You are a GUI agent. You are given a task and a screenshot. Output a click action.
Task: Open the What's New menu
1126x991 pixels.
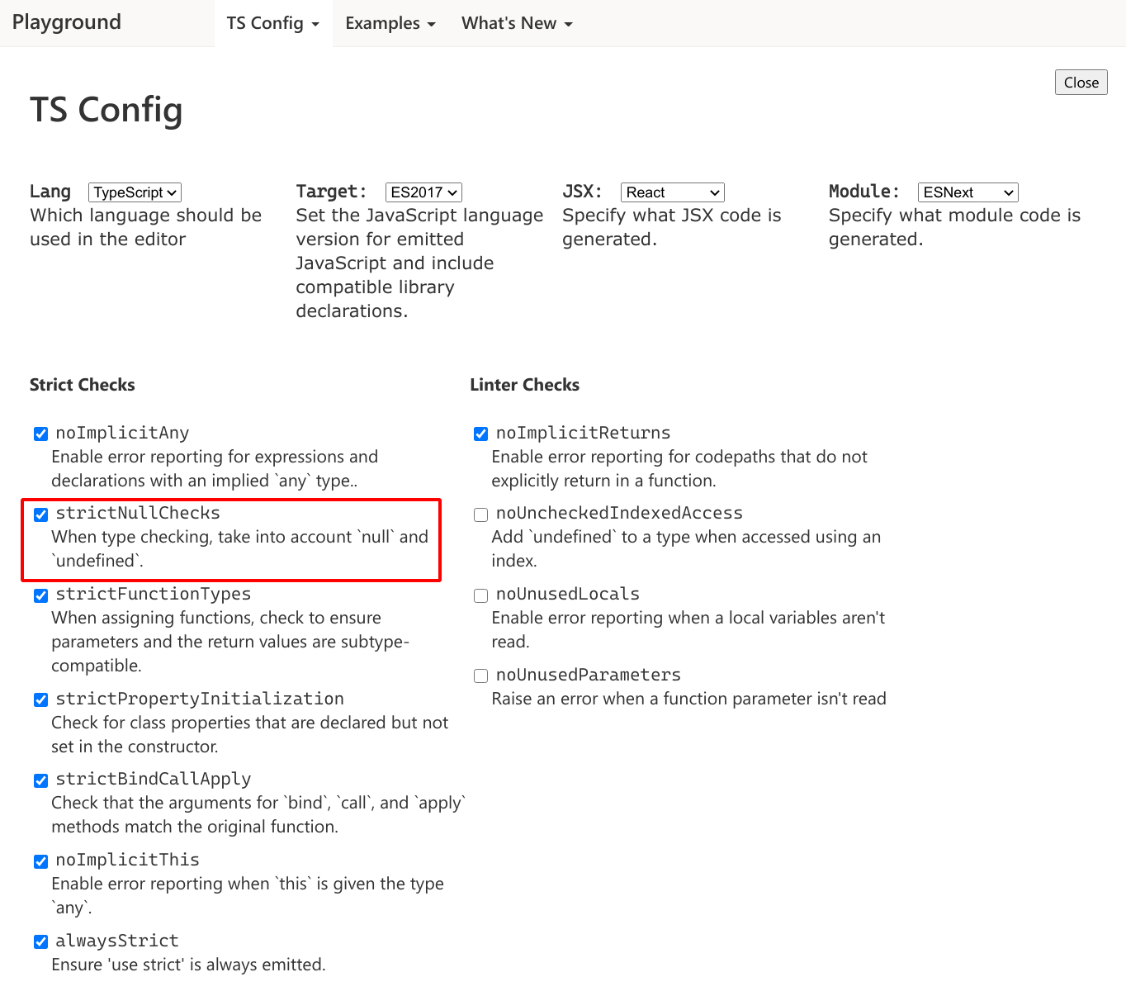pyautogui.click(x=517, y=23)
